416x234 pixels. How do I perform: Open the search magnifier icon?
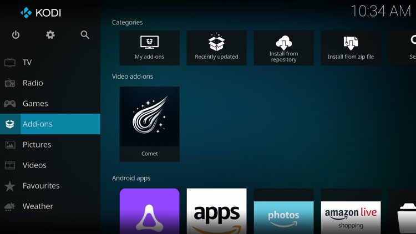pos(85,35)
